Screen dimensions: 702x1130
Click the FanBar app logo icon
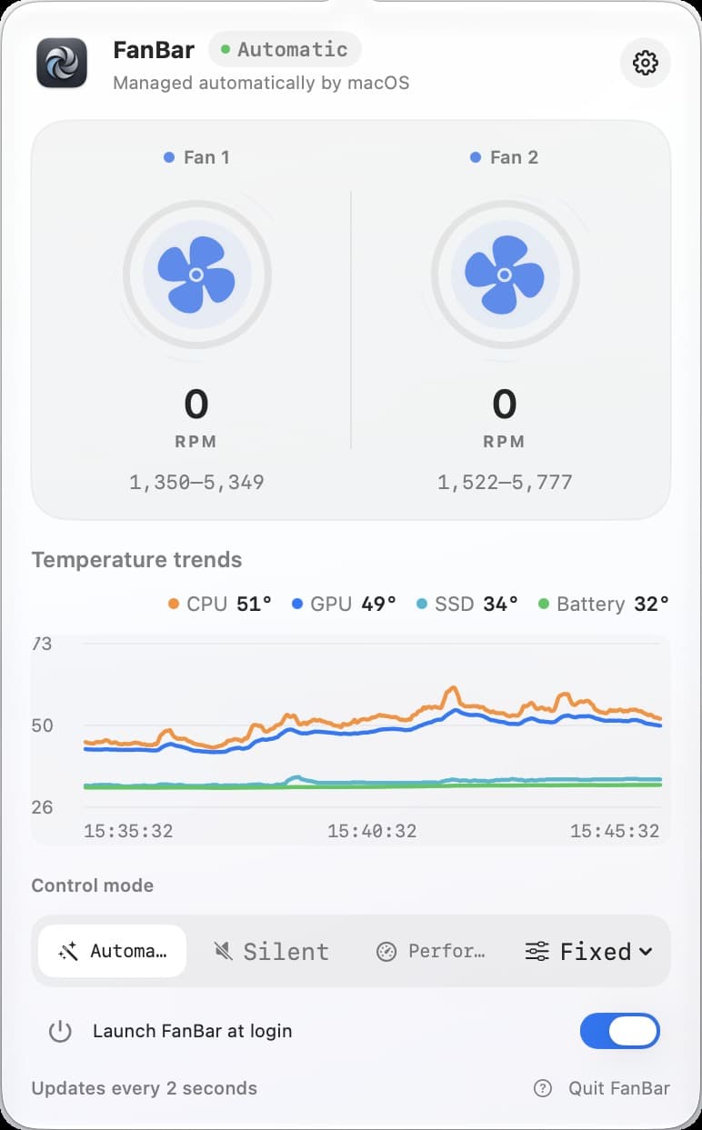click(62, 63)
